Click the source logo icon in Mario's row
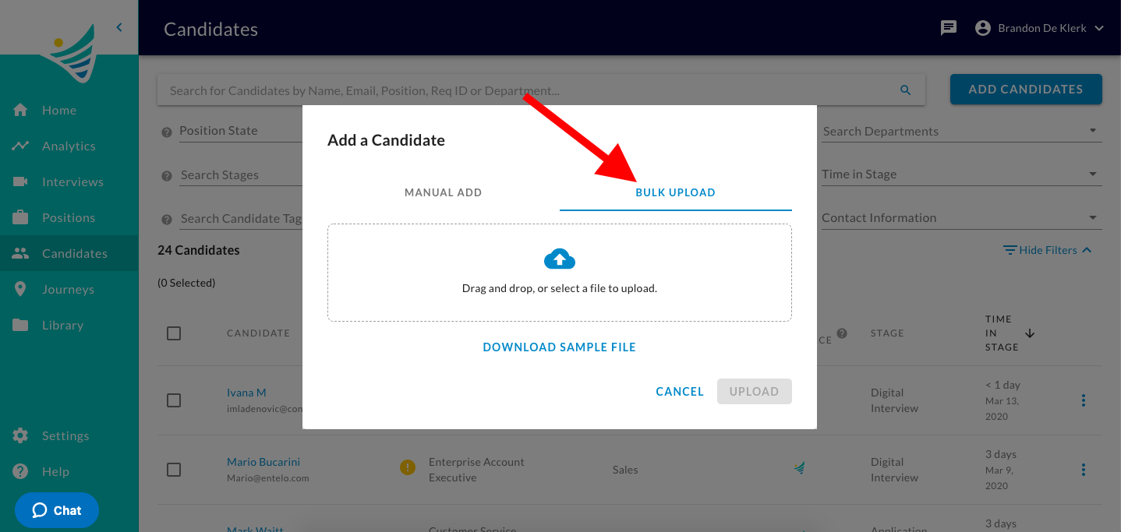1121x532 pixels. click(x=799, y=467)
